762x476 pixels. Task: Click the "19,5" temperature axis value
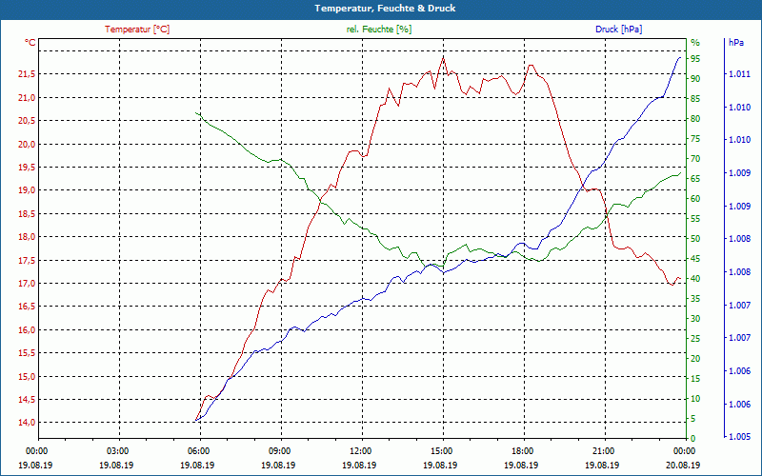[x=27, y=168]
